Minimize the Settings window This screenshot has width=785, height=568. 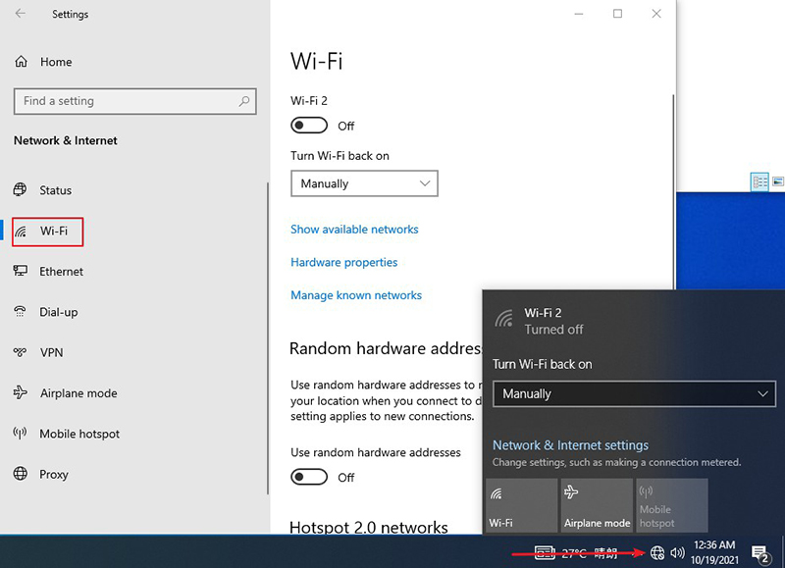click(579, 14)
